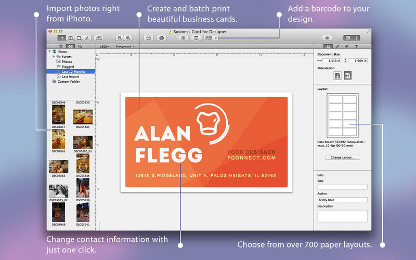Switch to the favorites star tab
The image size is (416, 260).
pyautogui.click(x=61, y=46)
